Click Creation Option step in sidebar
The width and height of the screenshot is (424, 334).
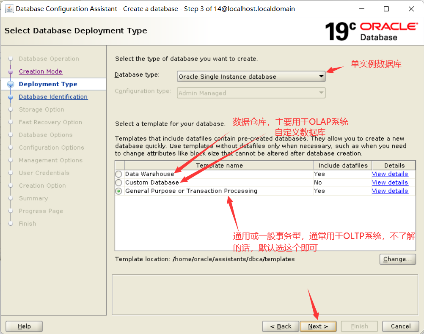tap(42, 186)
